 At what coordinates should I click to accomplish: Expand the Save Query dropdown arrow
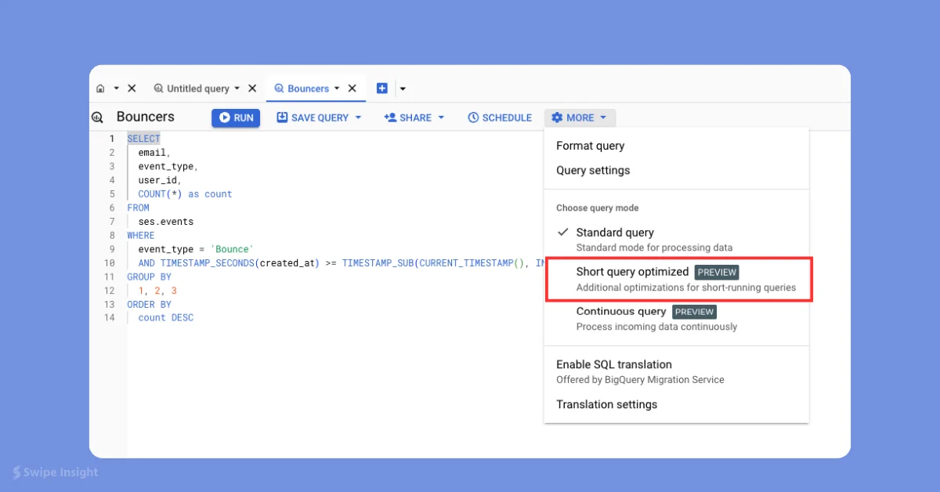359,118
